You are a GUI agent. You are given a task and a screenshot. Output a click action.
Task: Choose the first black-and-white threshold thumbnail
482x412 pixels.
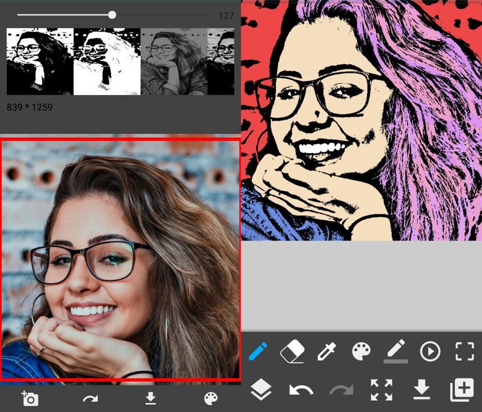40,61
